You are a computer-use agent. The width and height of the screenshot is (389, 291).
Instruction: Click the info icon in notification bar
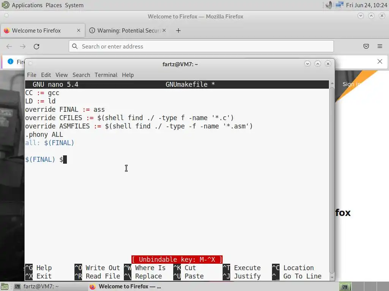pyautogui.click(x=10, y=61)
